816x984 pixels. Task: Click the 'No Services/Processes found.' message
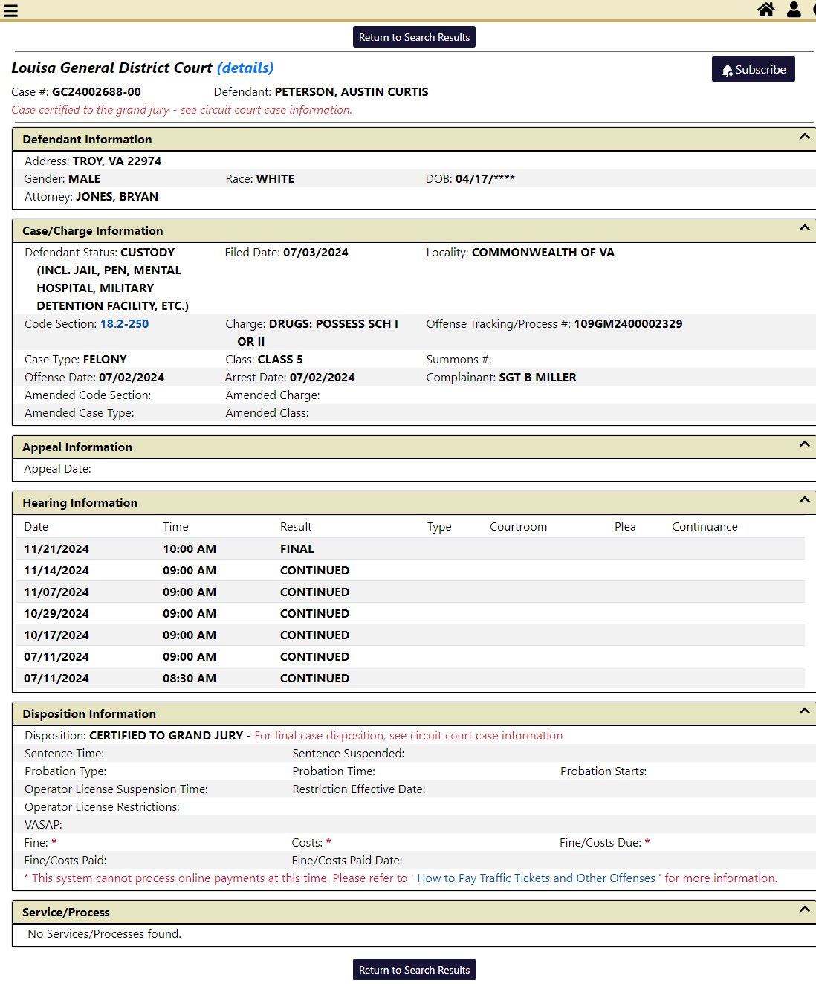(x=105, y=934)
